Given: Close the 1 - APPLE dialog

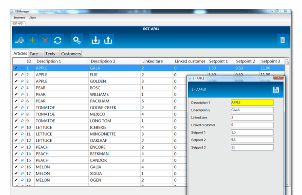Looking at the screenshot, I should point(278,78).
